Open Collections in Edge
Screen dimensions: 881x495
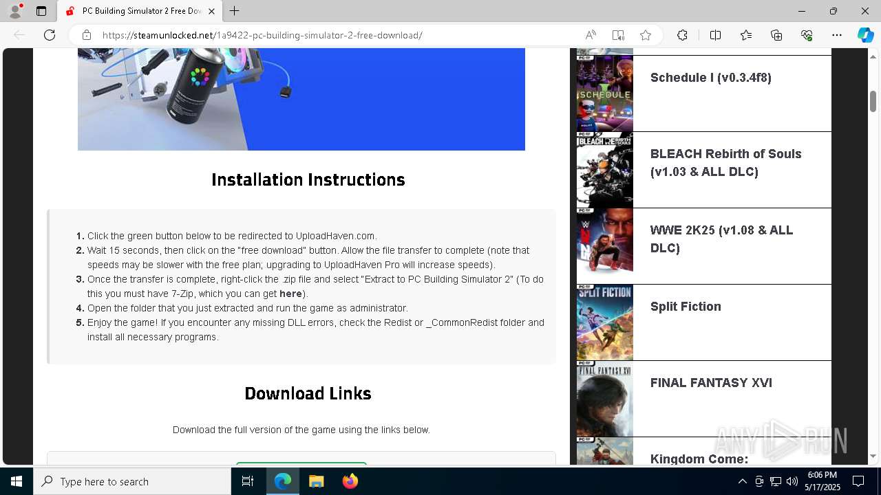(776, 35)
